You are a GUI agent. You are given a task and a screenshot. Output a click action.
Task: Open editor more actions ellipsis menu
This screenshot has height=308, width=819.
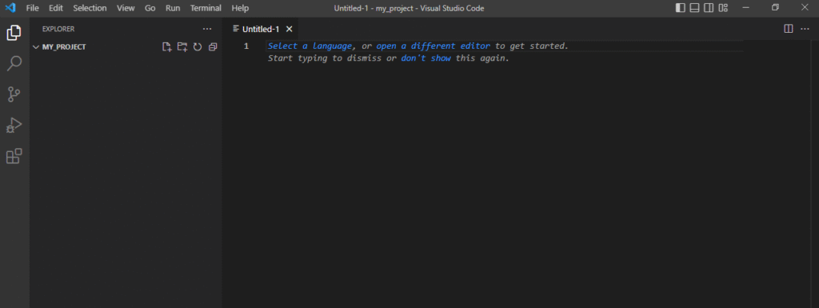(x=805, y=29)
